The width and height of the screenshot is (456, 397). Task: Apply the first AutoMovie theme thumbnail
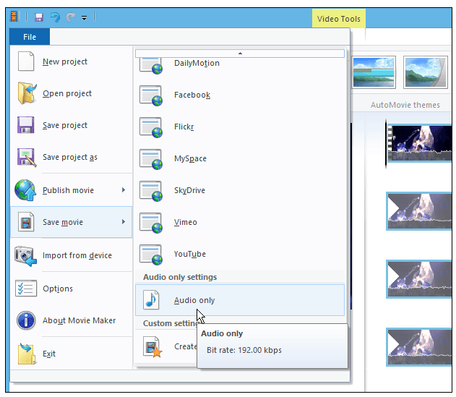coord(374,72)
